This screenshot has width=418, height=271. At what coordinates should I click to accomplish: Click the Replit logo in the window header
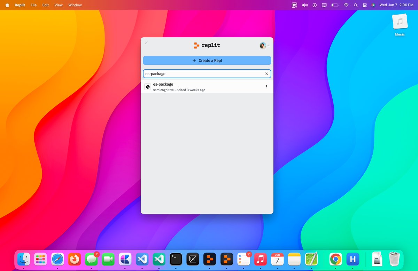[x=207, y=45]
